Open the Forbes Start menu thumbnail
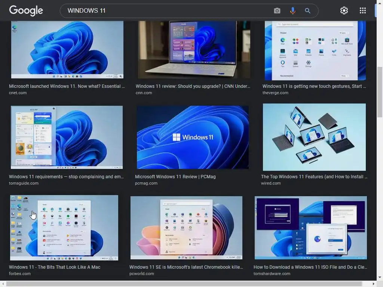Viewport: 383px width, 287px height. click(64, 228)
